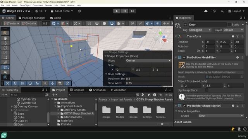Open the undo history clock icon

coord(214,11)
